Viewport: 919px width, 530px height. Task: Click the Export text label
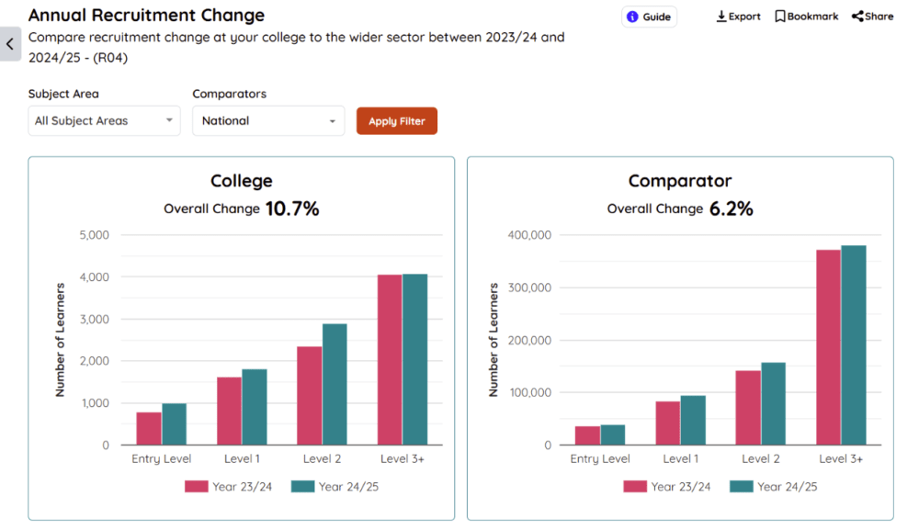pos(744,17)
